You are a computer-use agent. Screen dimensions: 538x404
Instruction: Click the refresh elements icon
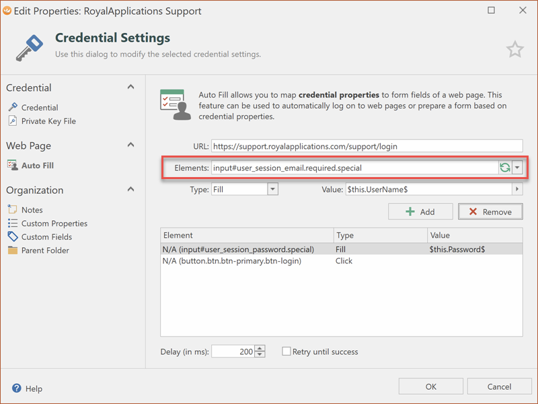click(504, 168)
